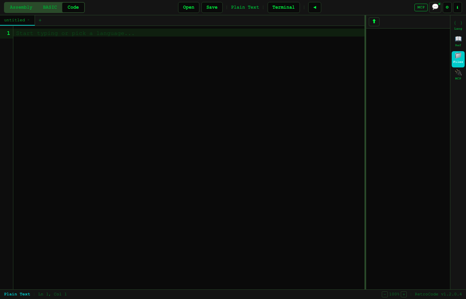Open the info dialog
The image size is (466, 299).
pyautogui.click(x=458, y=7)
